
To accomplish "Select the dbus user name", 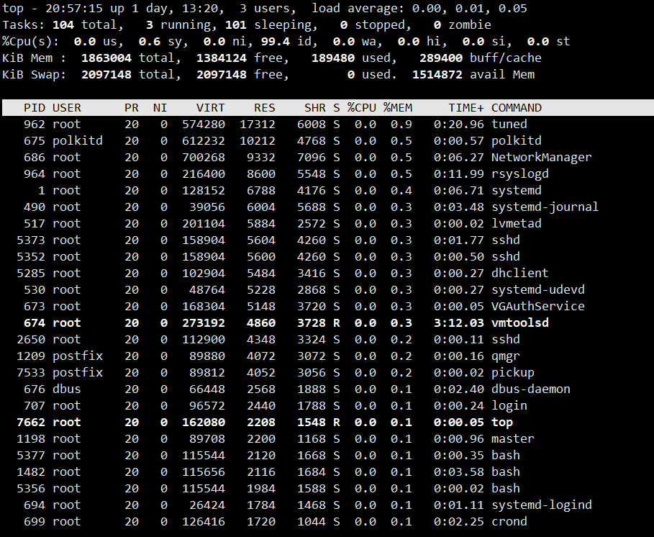I will pyautogui.click(x=67, y=389).
